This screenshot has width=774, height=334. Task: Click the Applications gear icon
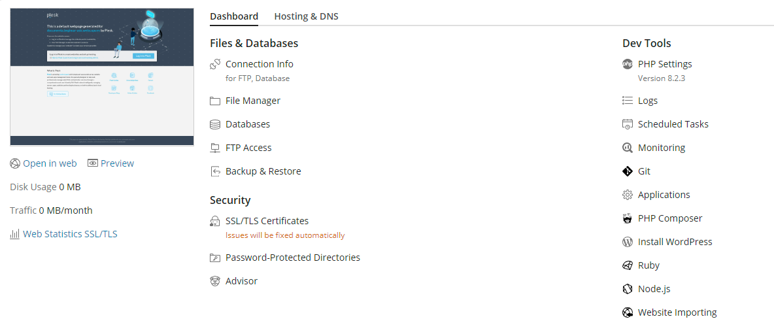[x=628, y=195]
